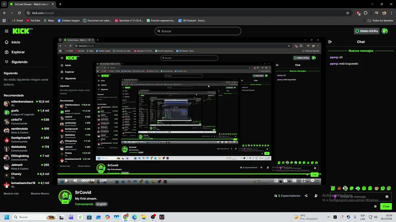Insert the angry red Kick emote
Viewport: 396px width, 222px height.
(x=339, y=188)
